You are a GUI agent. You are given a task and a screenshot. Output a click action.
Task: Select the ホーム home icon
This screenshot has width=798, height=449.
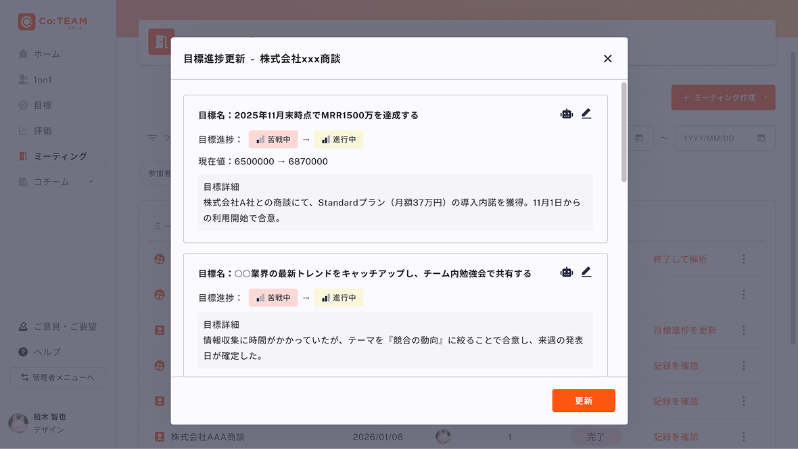tap(24, 53)
